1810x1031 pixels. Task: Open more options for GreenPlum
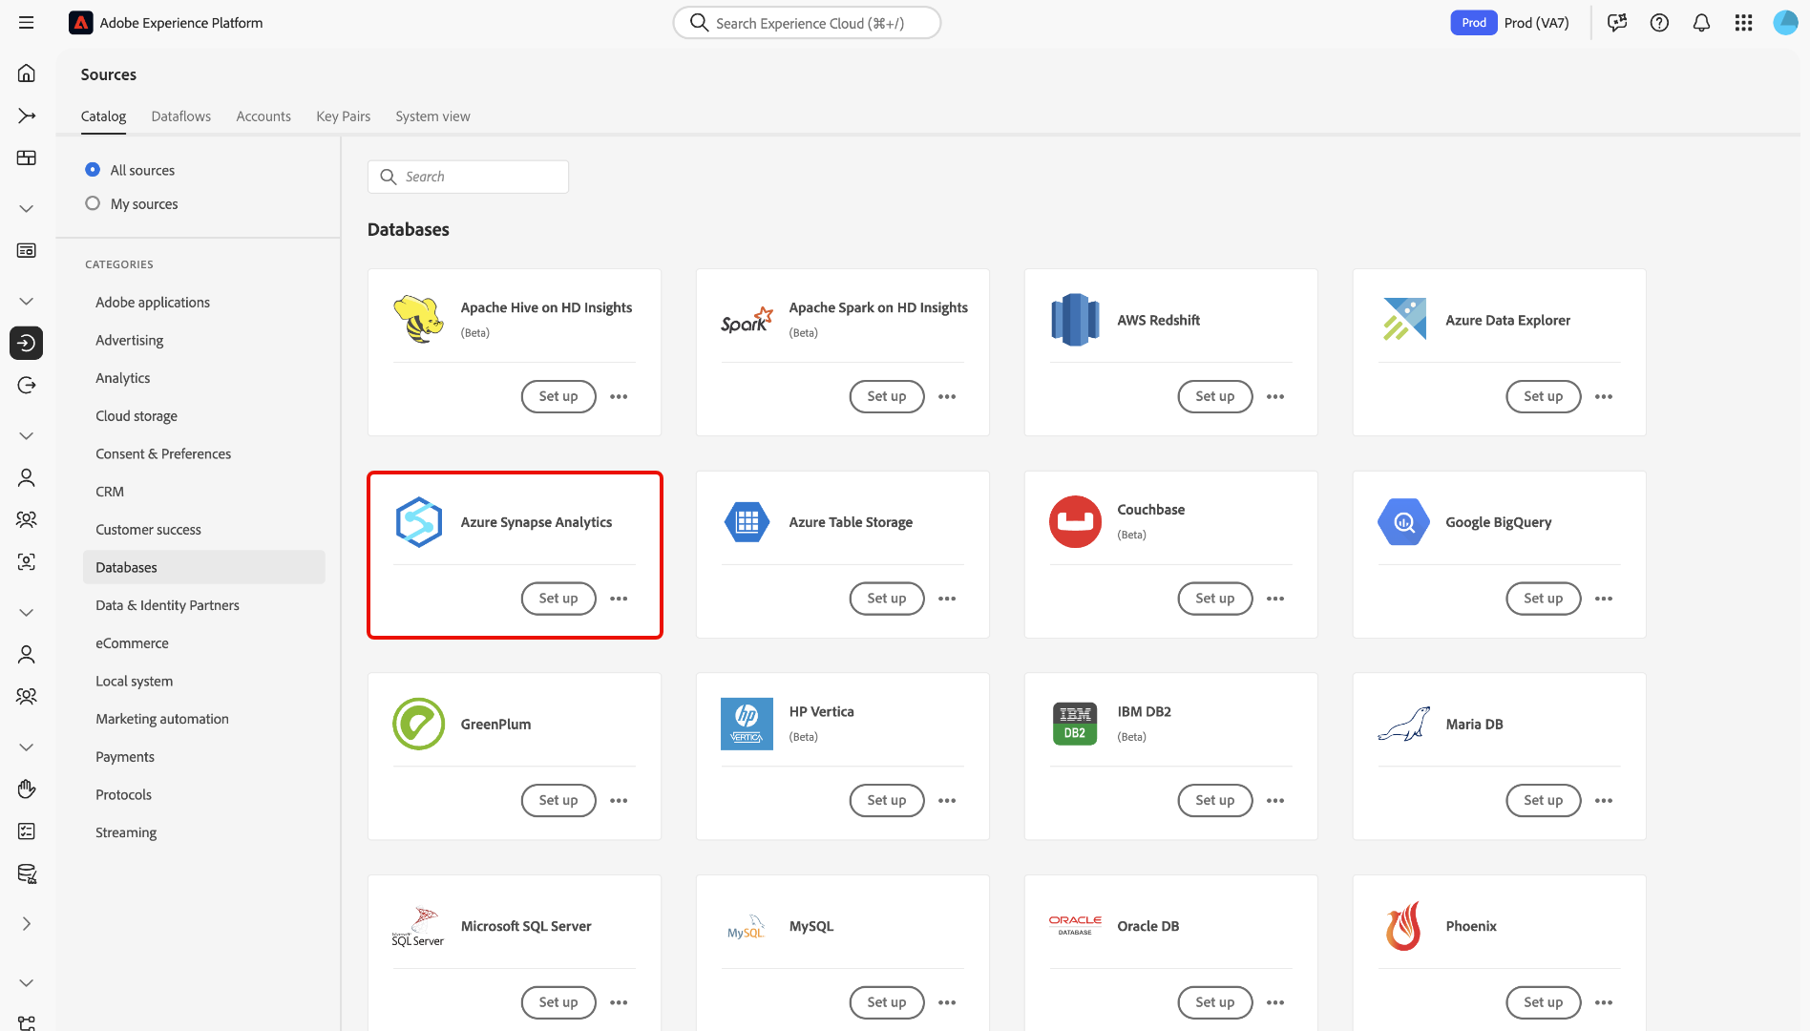click(619, 800)
